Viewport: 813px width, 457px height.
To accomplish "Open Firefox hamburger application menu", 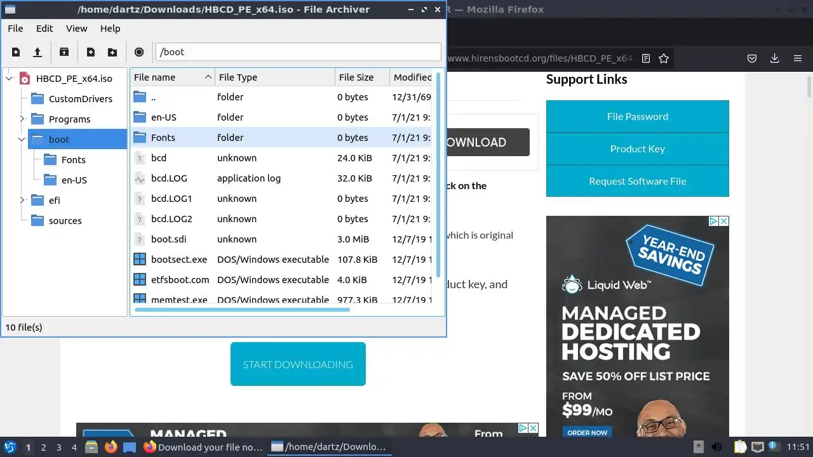I will tap(798, 58).
